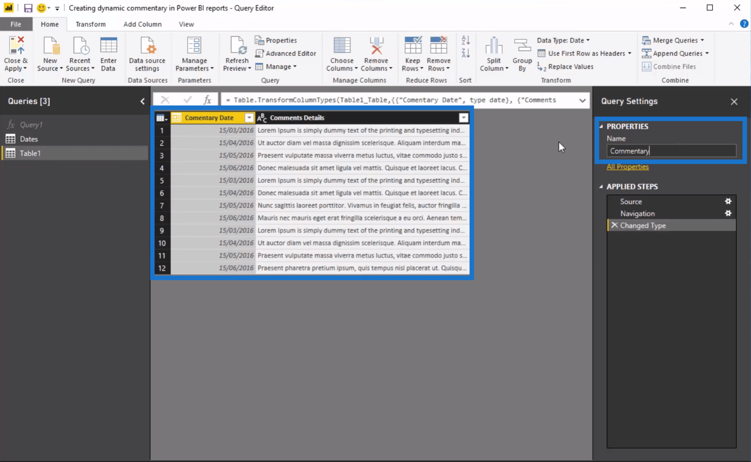Screen dimensions: 751x462
Task: Switch to the Home tab
Action: [50, 24]
